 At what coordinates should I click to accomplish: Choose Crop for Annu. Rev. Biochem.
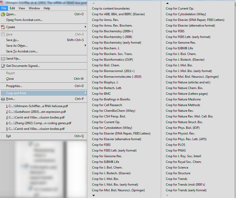112,26
